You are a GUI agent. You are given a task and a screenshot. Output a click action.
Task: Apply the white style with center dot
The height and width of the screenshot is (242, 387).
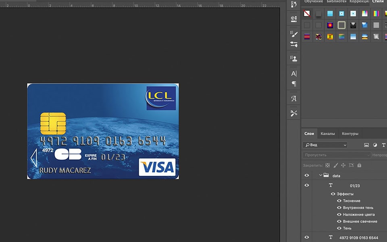[353, 13]
